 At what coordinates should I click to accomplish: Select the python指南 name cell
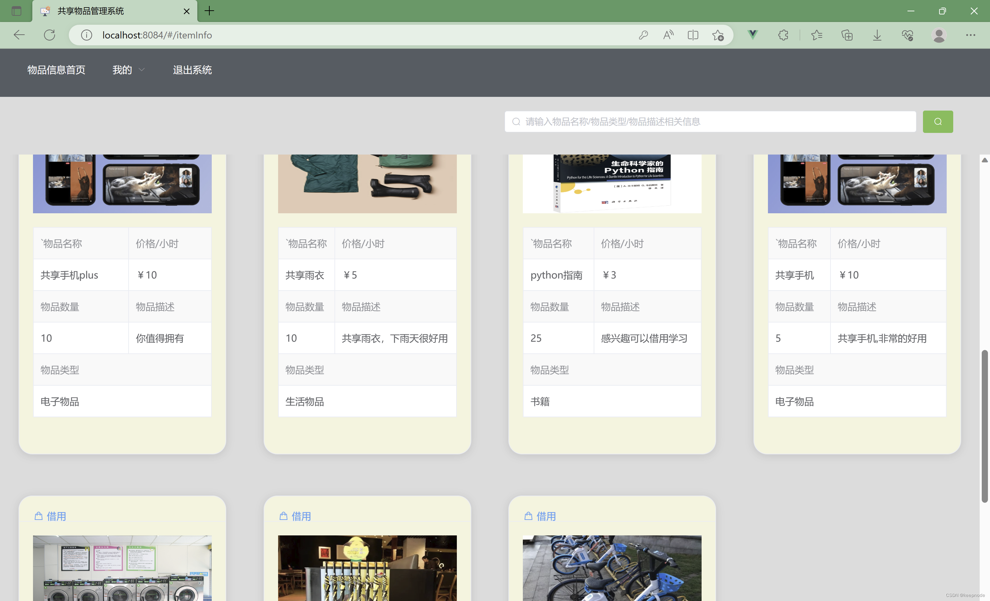558,275
